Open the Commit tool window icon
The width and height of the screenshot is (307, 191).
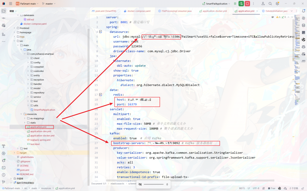4,18
